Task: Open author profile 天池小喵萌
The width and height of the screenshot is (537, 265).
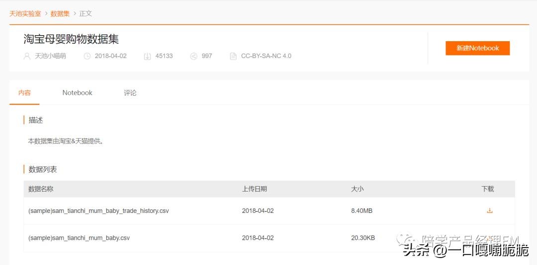Action: pyautogui.click(x=50, y=56)
